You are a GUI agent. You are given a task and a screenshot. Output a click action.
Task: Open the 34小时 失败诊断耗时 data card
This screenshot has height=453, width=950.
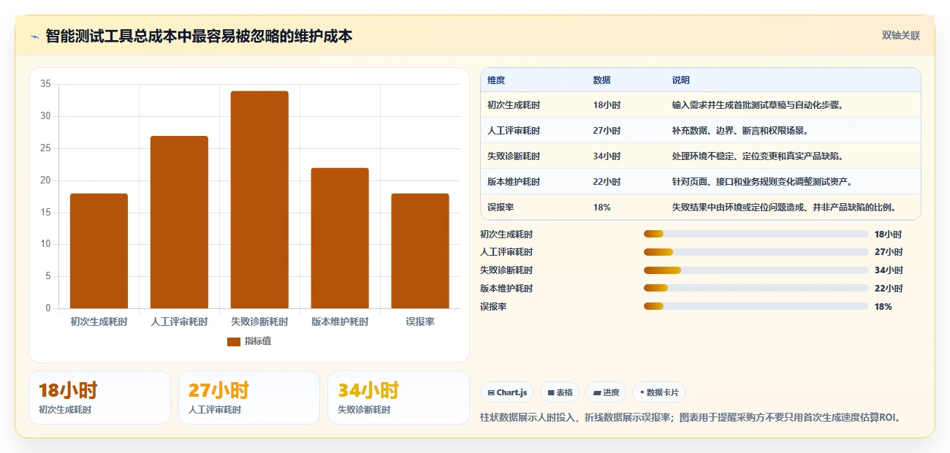398,397
